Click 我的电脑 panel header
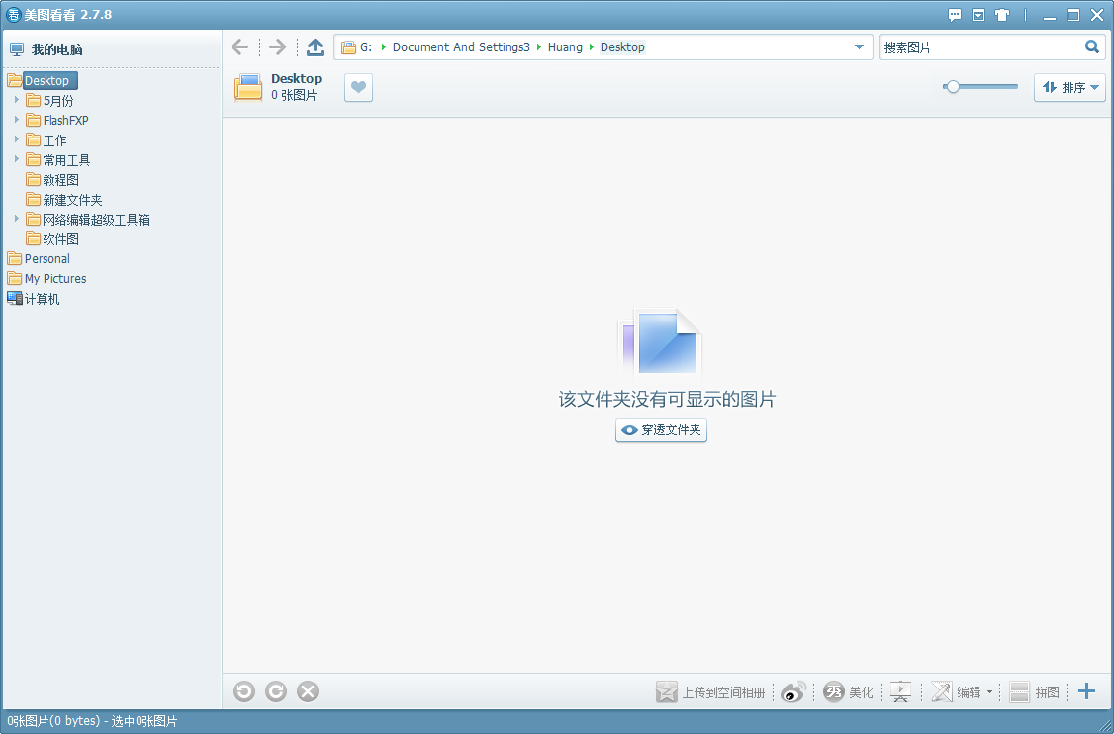The image size is (1114, 734). [56, 49]
